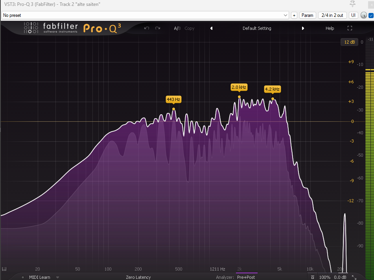This screenshot has height=280, width=374.
Task: Toggle the A/B state comparison
Action: [177, 28]
